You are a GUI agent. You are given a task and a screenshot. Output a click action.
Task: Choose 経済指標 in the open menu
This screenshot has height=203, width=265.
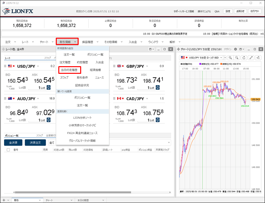[95, 70]
